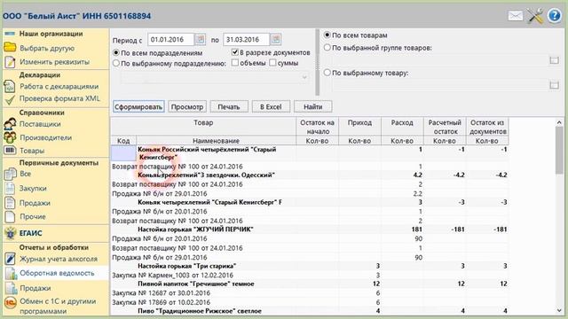Click the journal icon beside Журнал учета алкоголя
The image size is (568, 319).
[x=10, y=259]
